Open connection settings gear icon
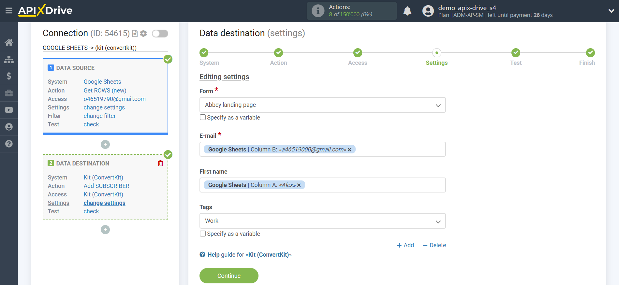 click(143, 34)
